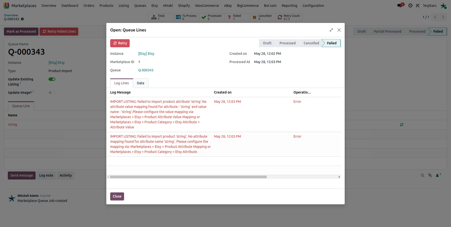Toggle Update Existing Listing switch

52,79
